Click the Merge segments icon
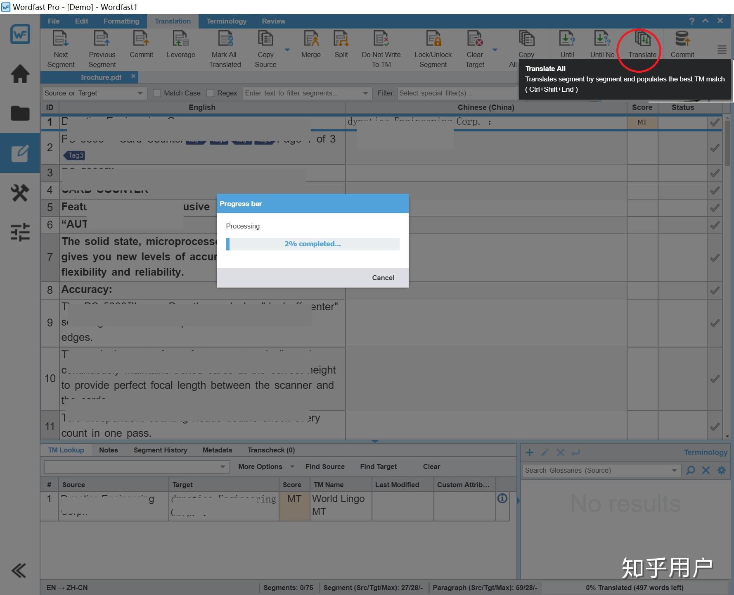The width and height of the screenshot is (734, 595). (311, 38)
